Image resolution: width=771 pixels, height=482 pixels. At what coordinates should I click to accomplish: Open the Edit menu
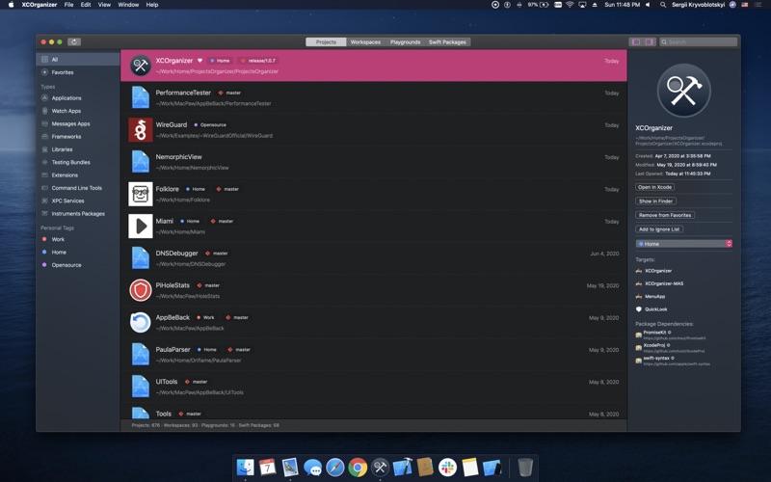tap(86, 5)
